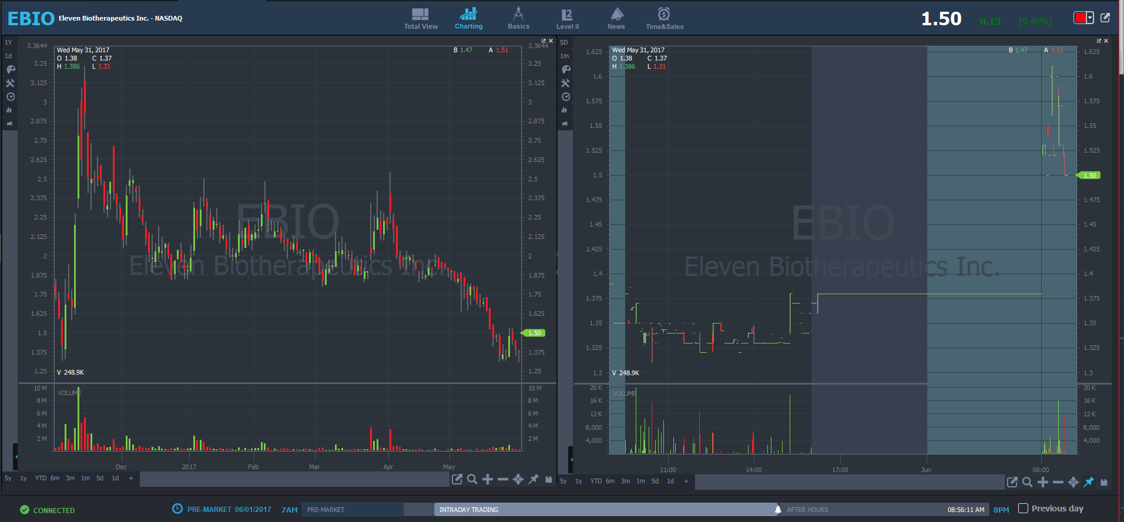Viewport: 1124px width, 522px height.
Task: Set right chart range to 1y
Action: point(579,481)
